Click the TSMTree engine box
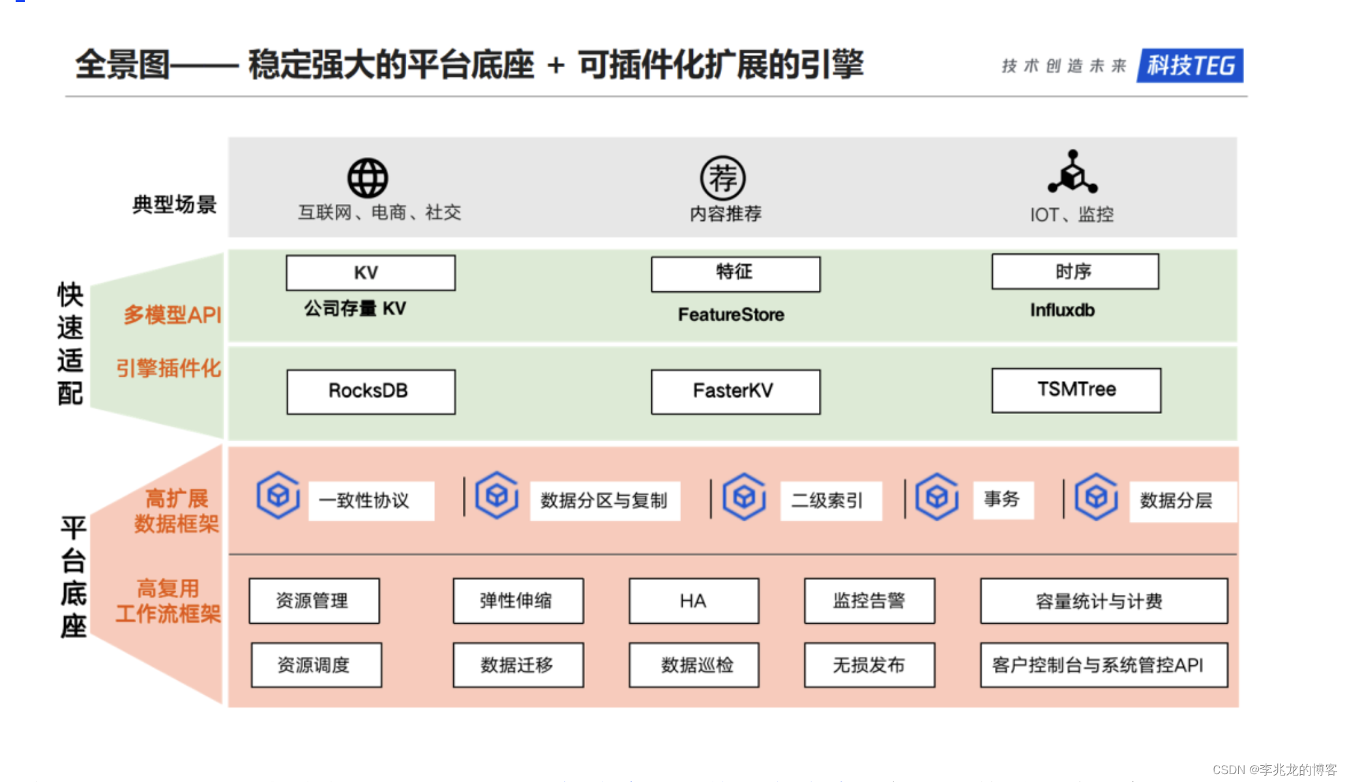The width and height of the screenshot is (1347, 782). (1076, 390)
